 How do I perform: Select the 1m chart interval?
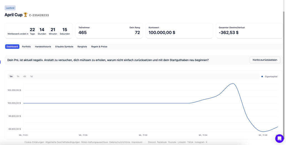pos(11,76)
